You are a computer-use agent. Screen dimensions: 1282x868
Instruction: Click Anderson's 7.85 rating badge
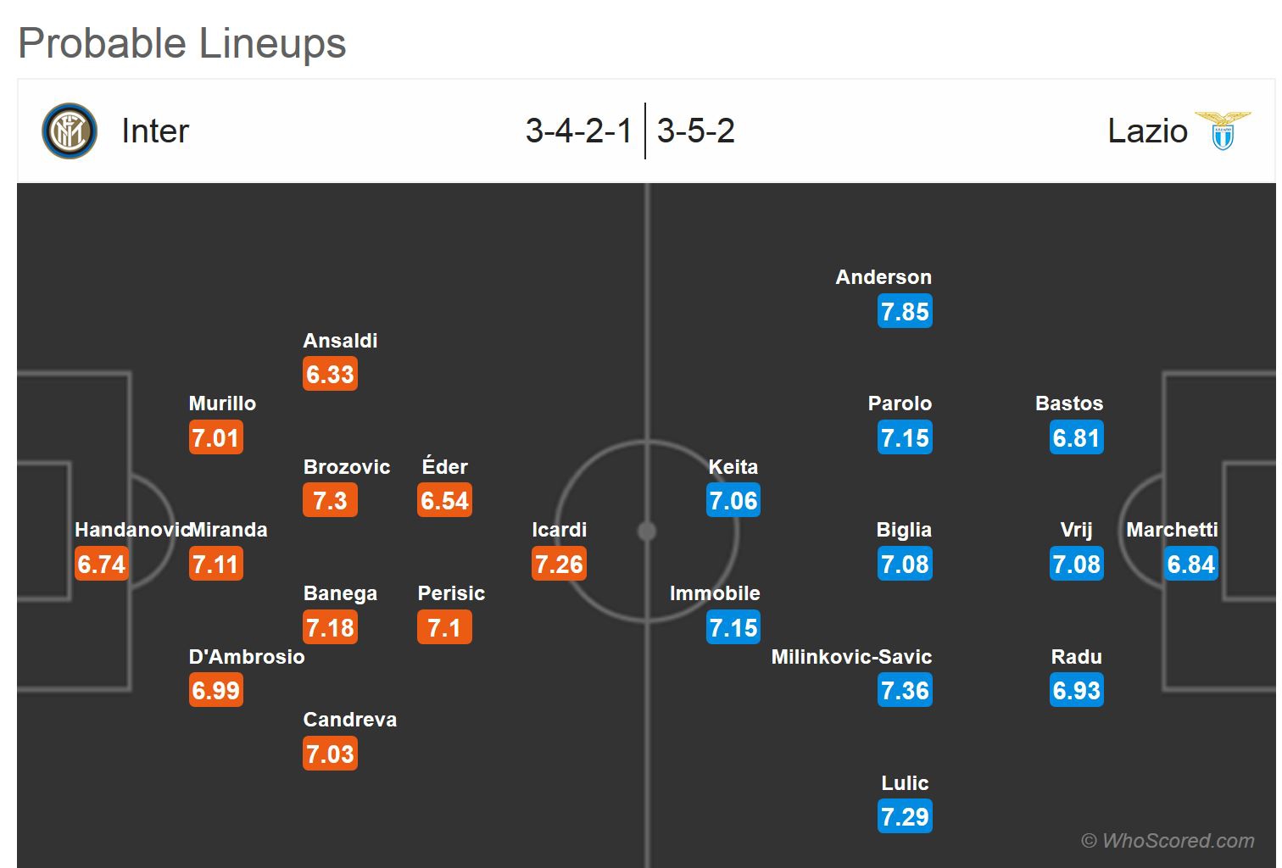pos(905,312)
